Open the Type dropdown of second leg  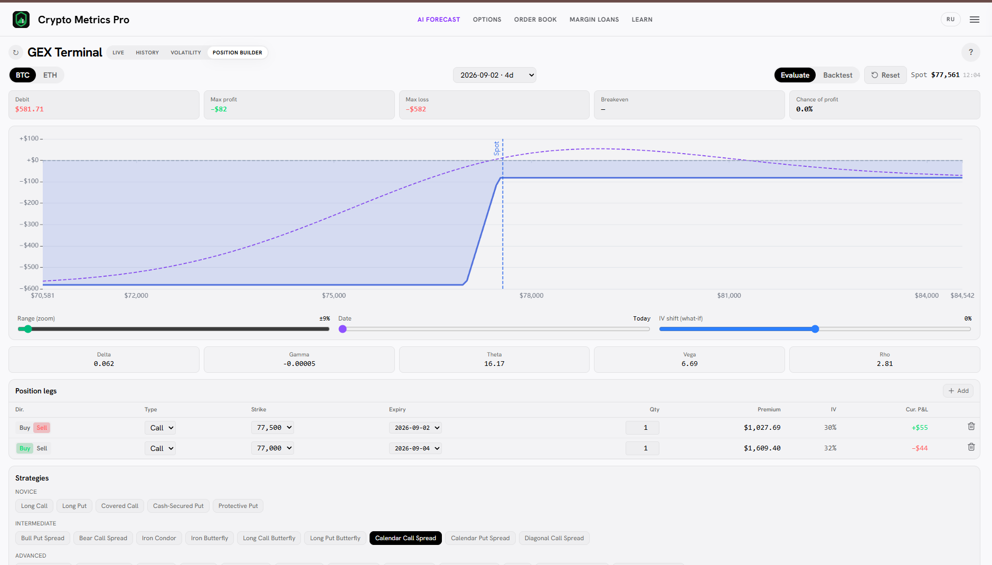160,448
